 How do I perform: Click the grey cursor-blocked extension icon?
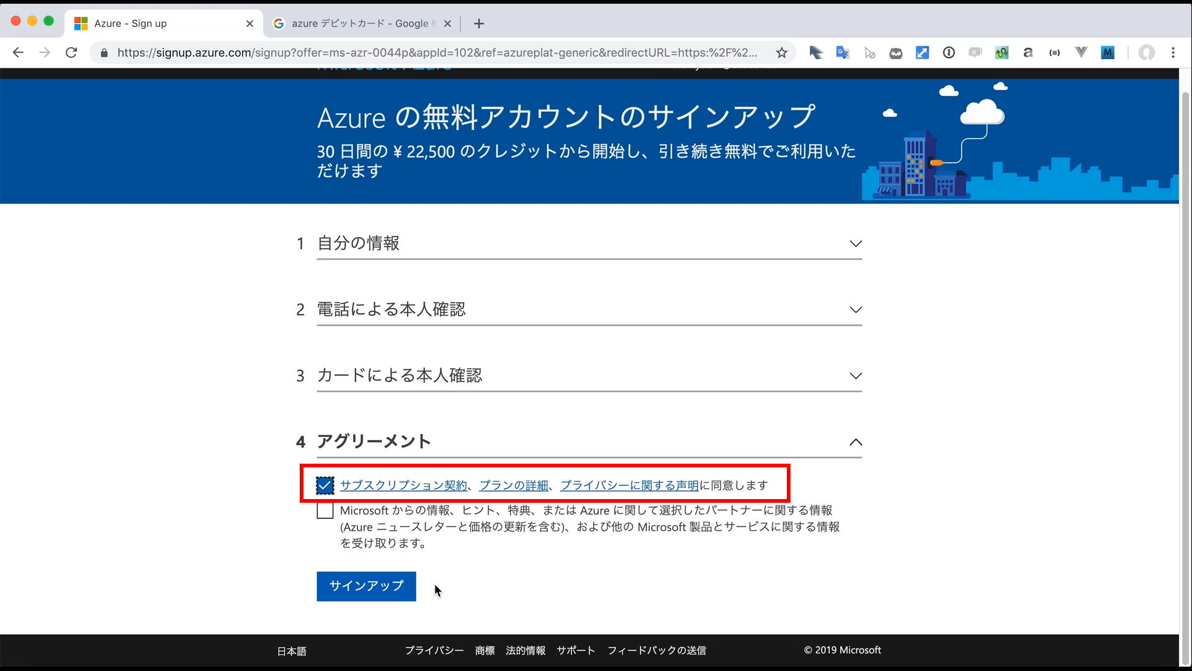pyautogui.click(x=869, y=53)
